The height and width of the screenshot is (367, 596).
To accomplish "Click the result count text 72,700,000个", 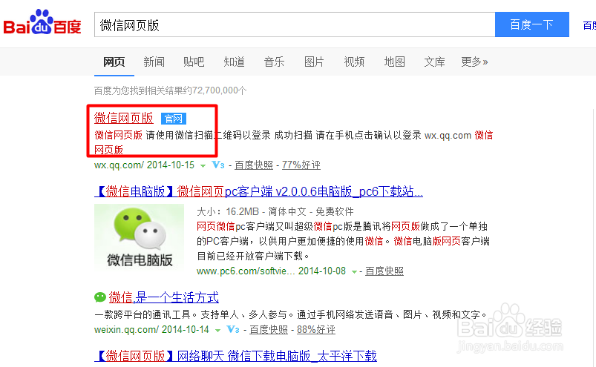I will coord(219,90).
